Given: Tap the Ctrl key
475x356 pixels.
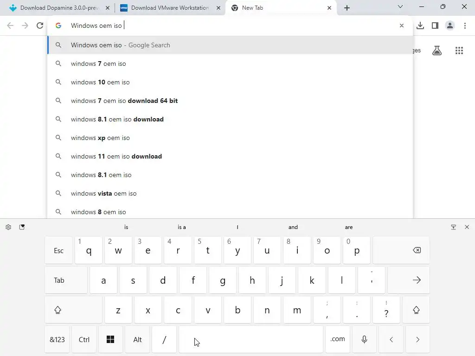Looking at the screenshot, I should click(x=84, y=339).
